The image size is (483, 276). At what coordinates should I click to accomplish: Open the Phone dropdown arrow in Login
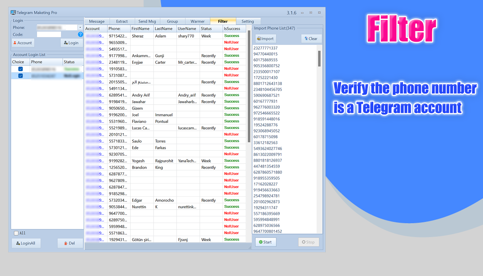[80, 27]
